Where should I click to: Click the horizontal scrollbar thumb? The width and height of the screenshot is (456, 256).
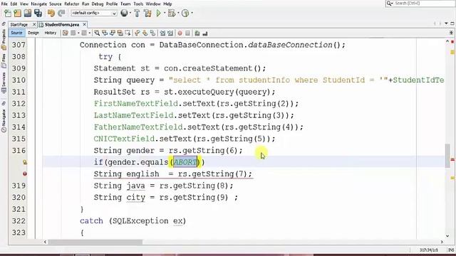(95, 242)
